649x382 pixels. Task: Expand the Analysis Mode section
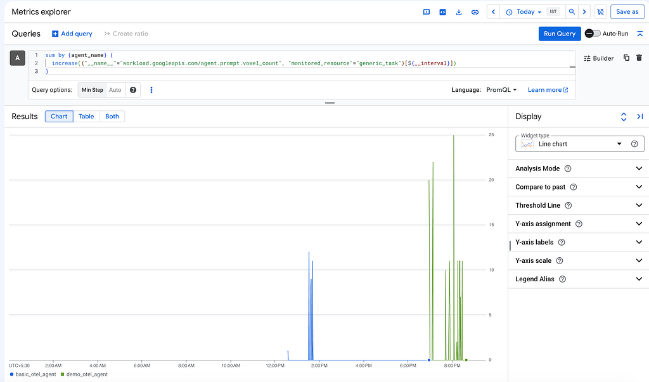[639, 169]
